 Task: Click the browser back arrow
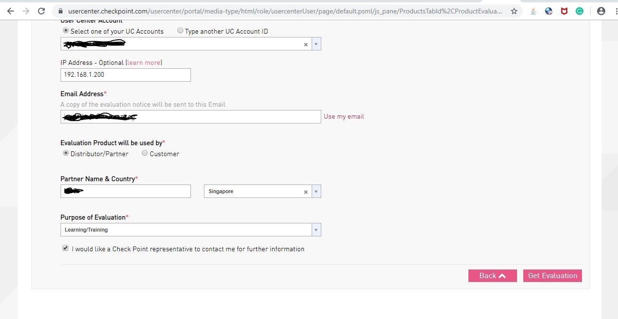11,11
